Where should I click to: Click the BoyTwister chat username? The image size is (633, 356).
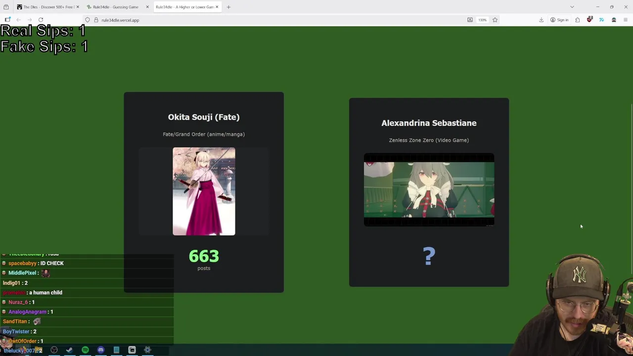[x=16, y=331]
